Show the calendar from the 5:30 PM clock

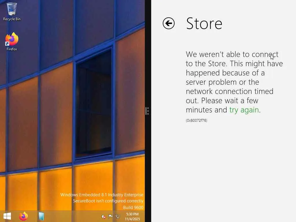[132, 214]
